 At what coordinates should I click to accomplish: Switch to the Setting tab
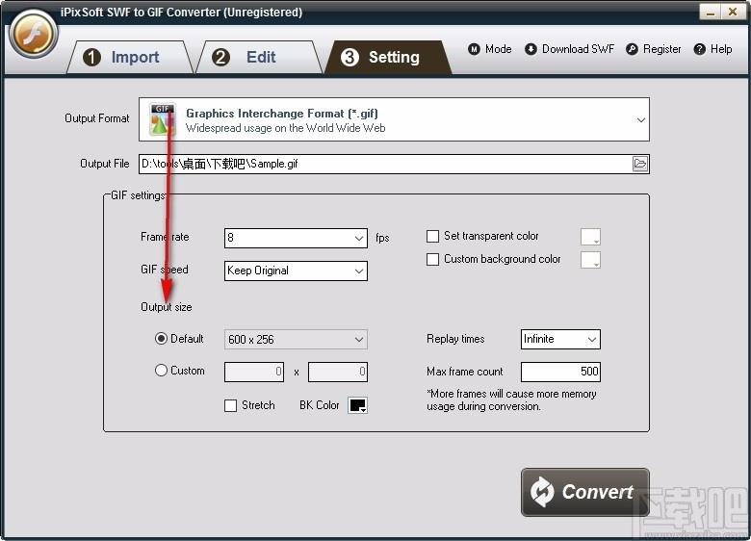(x=388, y=58)
